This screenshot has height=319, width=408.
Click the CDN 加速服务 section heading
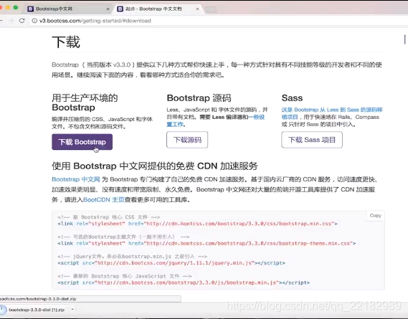tap(155, 166)
